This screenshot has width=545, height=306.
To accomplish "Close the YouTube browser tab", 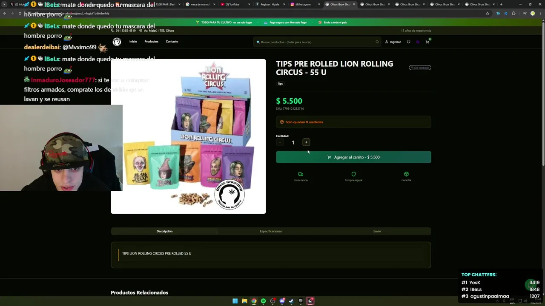I will coord(249,4).
